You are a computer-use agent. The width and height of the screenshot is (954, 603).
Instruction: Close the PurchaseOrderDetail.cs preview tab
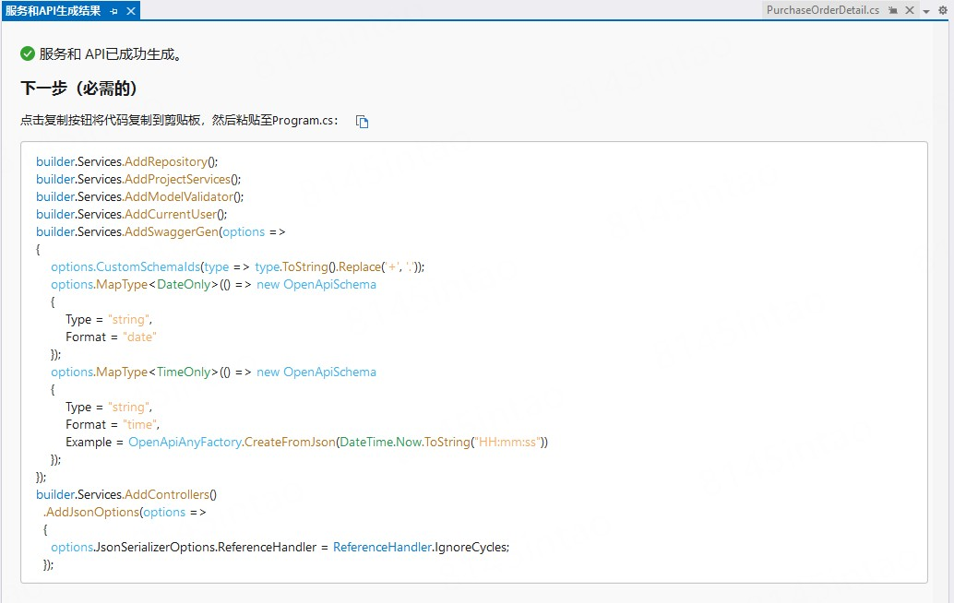(910, 10)
